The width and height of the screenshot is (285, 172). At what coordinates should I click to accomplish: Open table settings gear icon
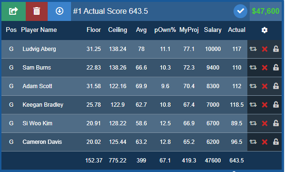pyautogui.click(x=265, y=30)
